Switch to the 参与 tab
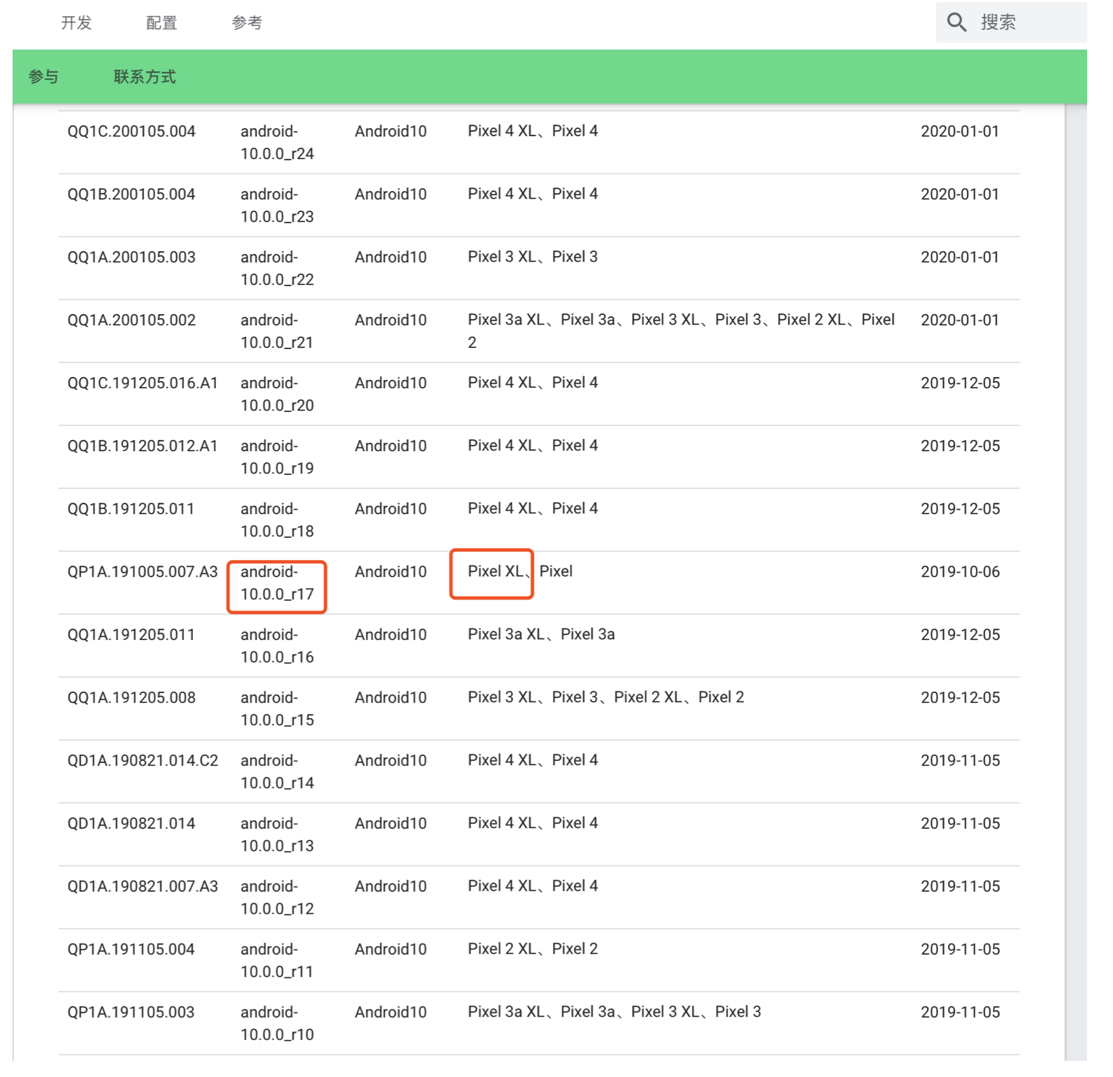This screenshot has height=1077, width=1113. click(43, 77)
